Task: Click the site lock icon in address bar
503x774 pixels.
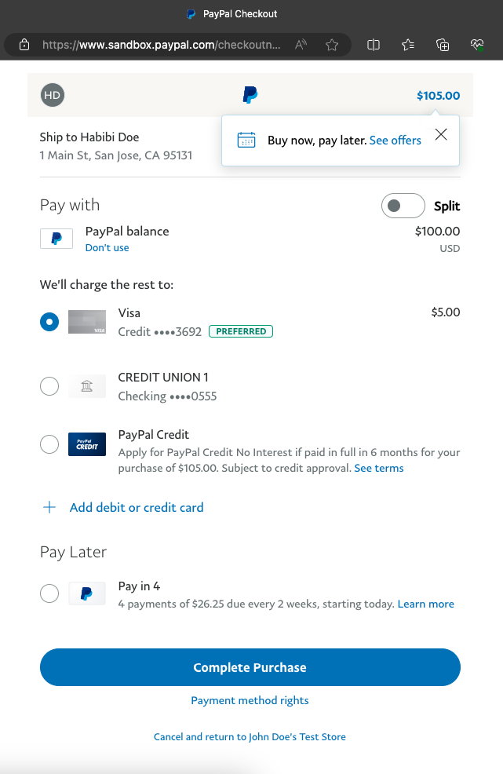Action: (x=24, y=45)
